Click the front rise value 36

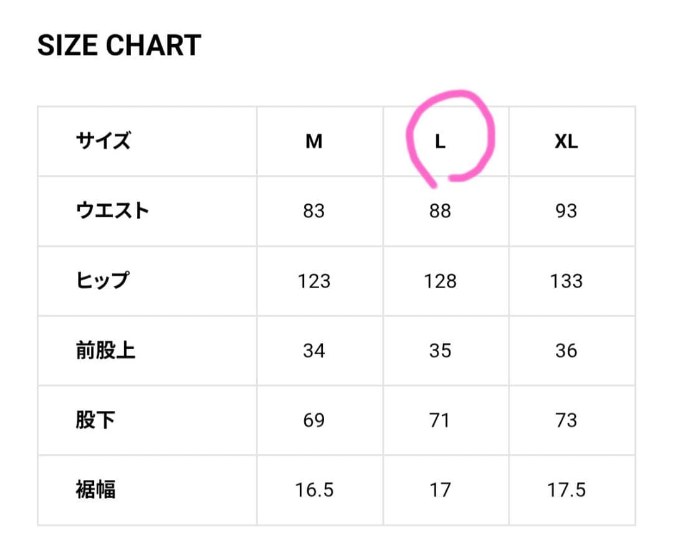[x=566, y=351]
